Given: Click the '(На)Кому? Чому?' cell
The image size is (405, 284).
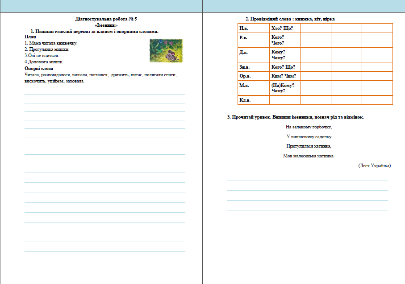Looking at the screenshot, I should point(285,88).
